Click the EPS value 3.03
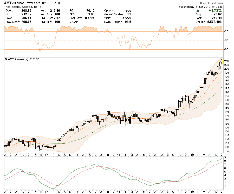The height and width of the screenshot is (194, 234). 91,14
